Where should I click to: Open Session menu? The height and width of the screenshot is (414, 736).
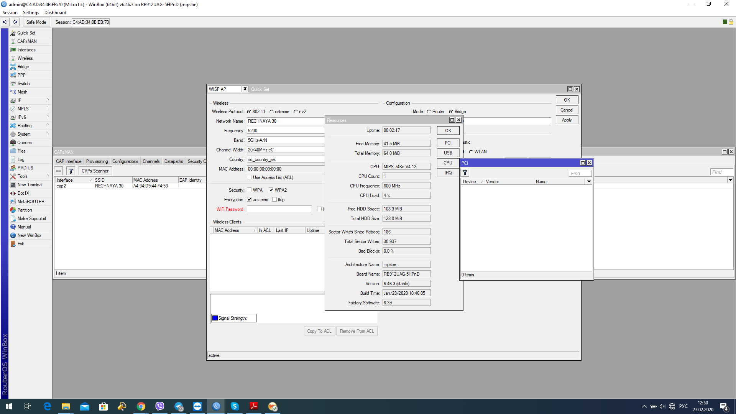pos(10,13)
